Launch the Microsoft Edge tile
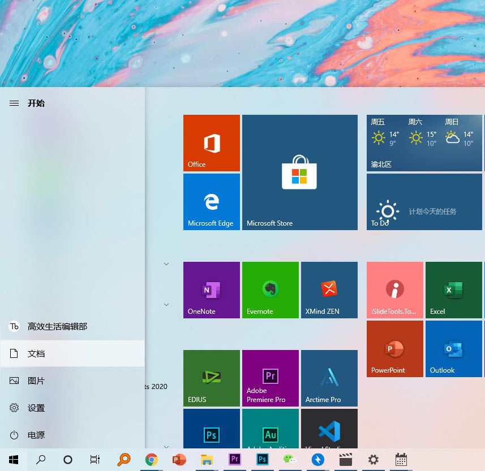Image resolution: width=485 pixels, height=471 pixels. tap(211, 201)
